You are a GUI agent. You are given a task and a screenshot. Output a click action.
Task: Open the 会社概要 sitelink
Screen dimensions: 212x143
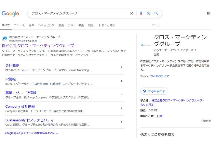pyautogui.click(x=12, y=66)
